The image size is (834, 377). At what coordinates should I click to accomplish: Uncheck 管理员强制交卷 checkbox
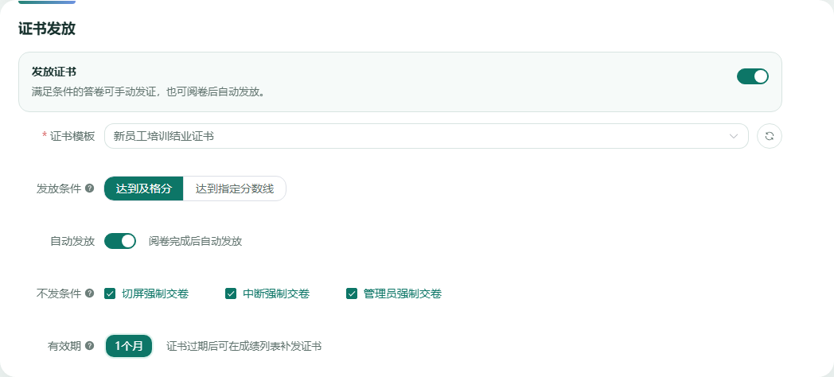pos(352,293)
